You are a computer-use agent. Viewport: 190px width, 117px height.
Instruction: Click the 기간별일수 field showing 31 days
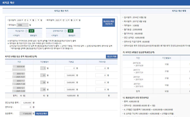[43, 75]
